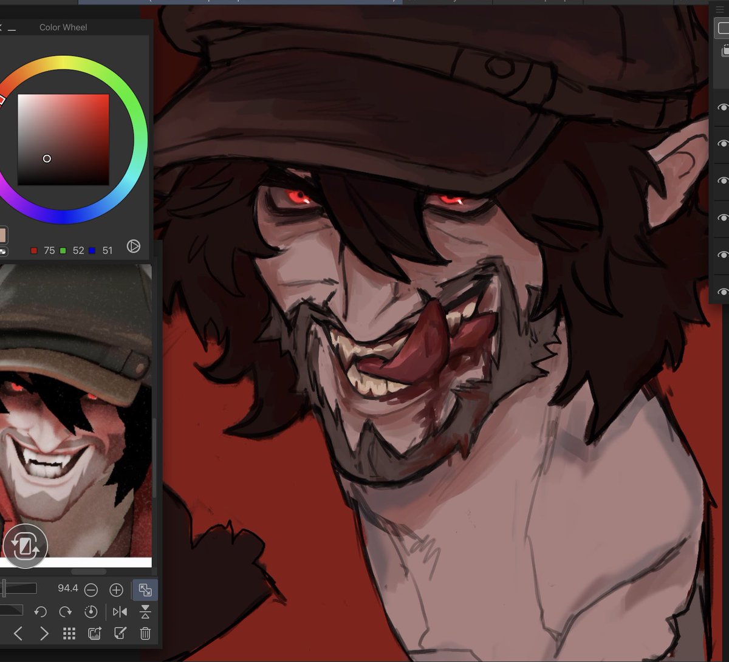Flip the Sub View image vertically

145,612
